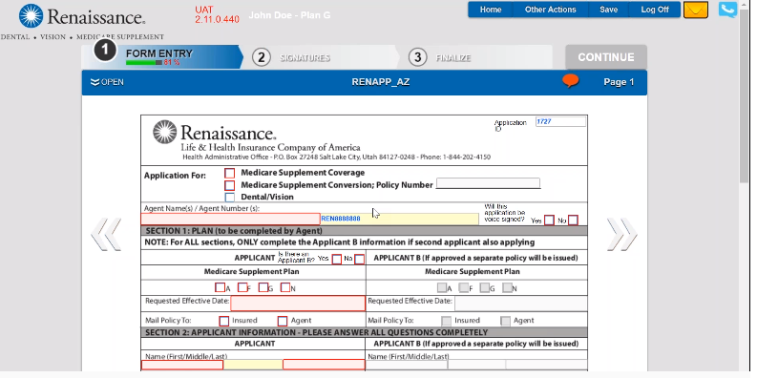Viewport: 757px width, 378px height.
Task: Expand the OPEN chevron panel
Action: tap(107, 82)
